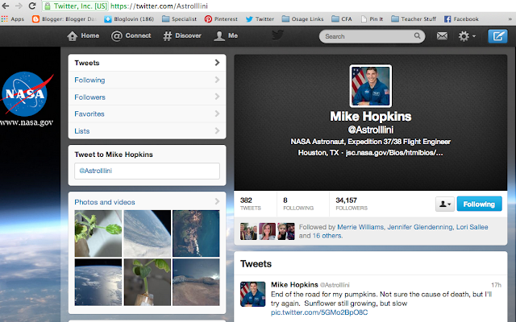Viewport: 516px width, 322px height.
Task: Open the pumpkin plant photo thumbnail
Action: 148,283
